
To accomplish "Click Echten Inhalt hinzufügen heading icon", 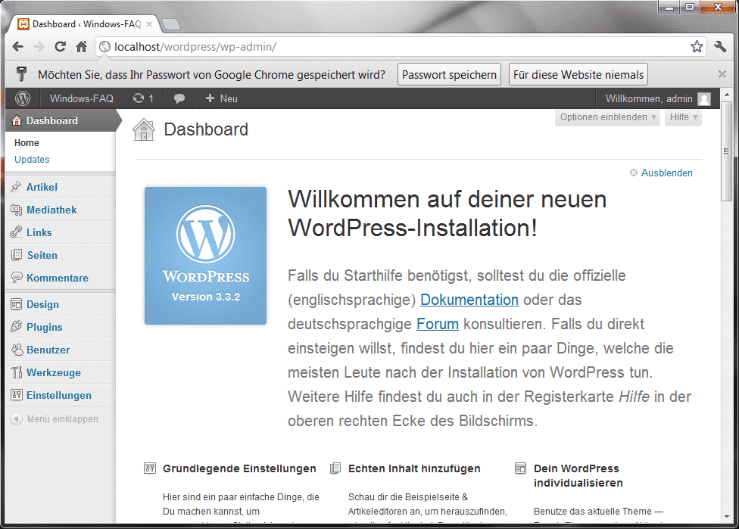I will (335, 468).
